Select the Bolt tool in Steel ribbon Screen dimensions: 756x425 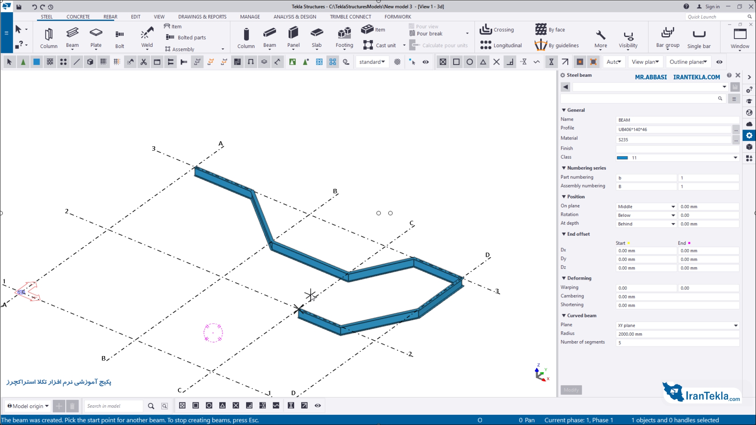pos(119,37)
